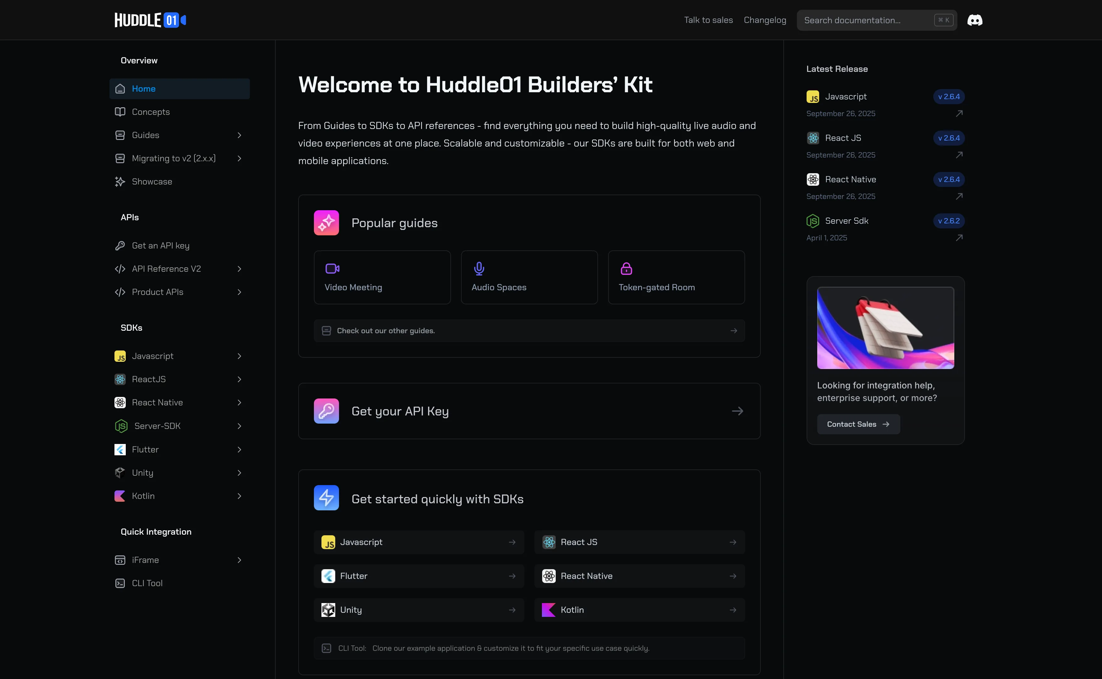Click the calendar promo thumbnail image
Screen dimensions: 1102x679
click(x=885, y=328)
